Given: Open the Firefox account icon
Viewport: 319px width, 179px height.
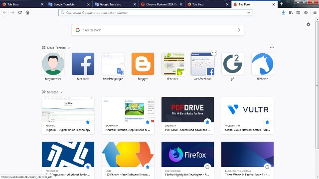Looking at the screenshot, I should pyautogui.click(x=306, y=12).
